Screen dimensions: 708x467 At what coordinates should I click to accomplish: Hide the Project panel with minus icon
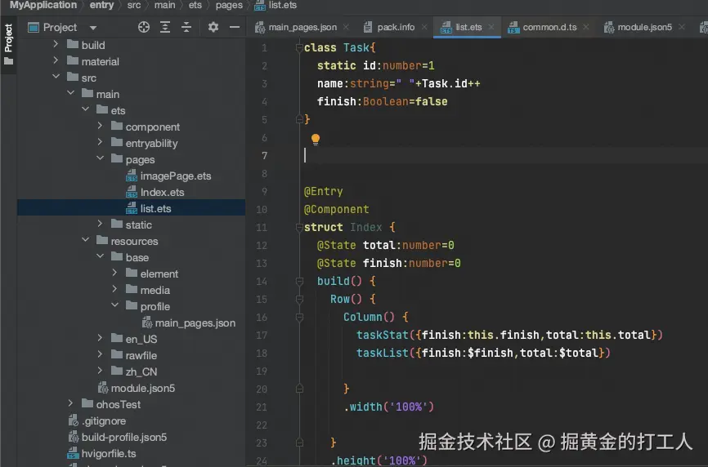[x=235, y=27]
